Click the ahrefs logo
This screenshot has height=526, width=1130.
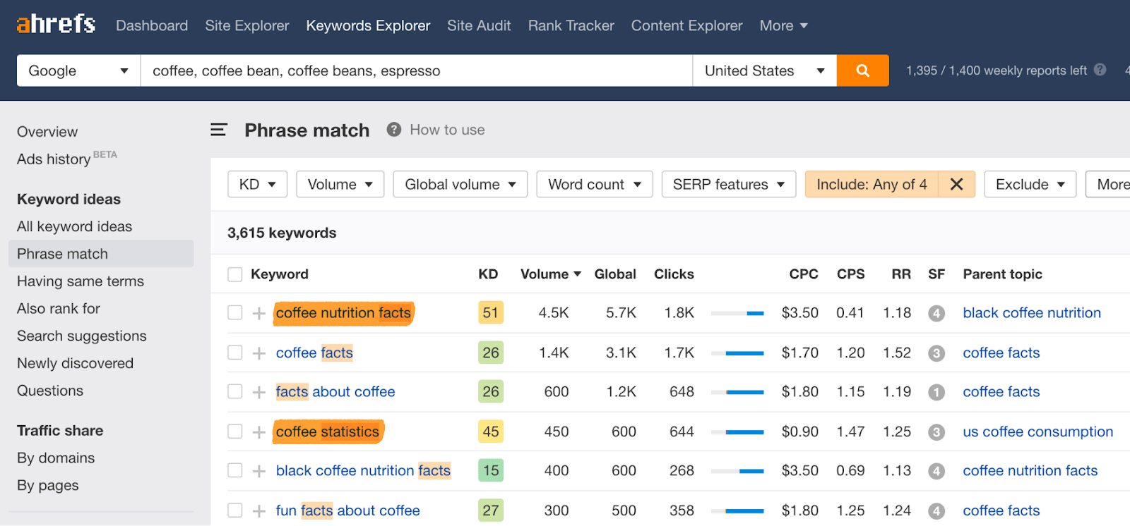coord(56,25)
